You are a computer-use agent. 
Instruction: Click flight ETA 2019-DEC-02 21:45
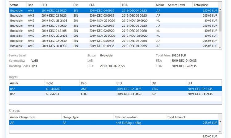200,89
